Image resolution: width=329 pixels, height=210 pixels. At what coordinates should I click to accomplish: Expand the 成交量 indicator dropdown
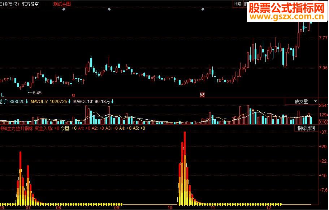coord(315,102)
